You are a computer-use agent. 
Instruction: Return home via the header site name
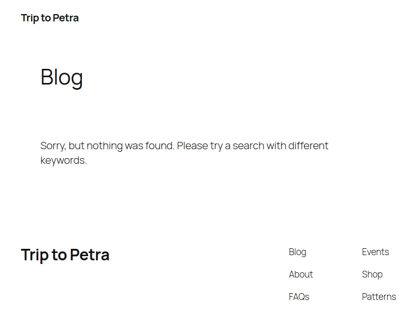pos(49,17)
